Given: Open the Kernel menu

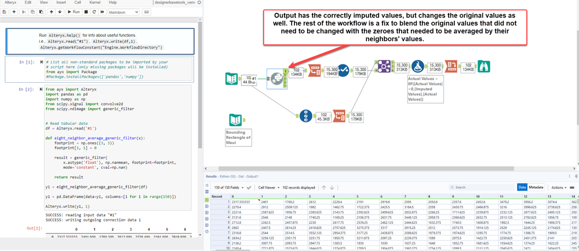Looking at the screenshot, I should (94, 3).
